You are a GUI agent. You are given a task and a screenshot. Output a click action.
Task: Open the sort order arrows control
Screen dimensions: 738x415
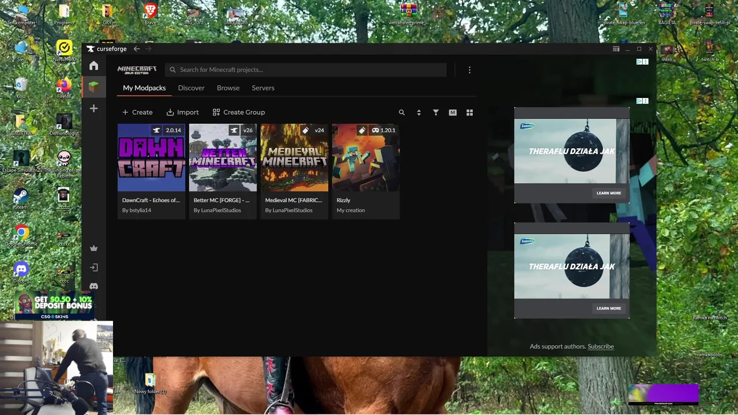click(419, 112)
